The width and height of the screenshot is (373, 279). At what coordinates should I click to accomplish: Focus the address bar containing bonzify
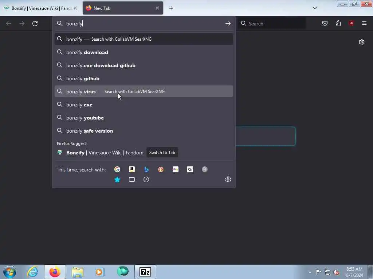tap(143, 24)
